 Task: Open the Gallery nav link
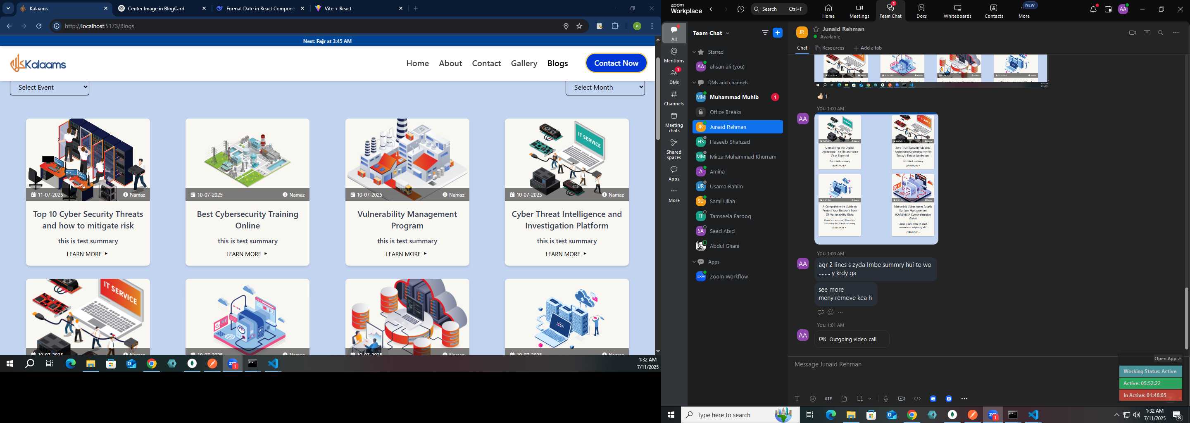click(524, 63)
